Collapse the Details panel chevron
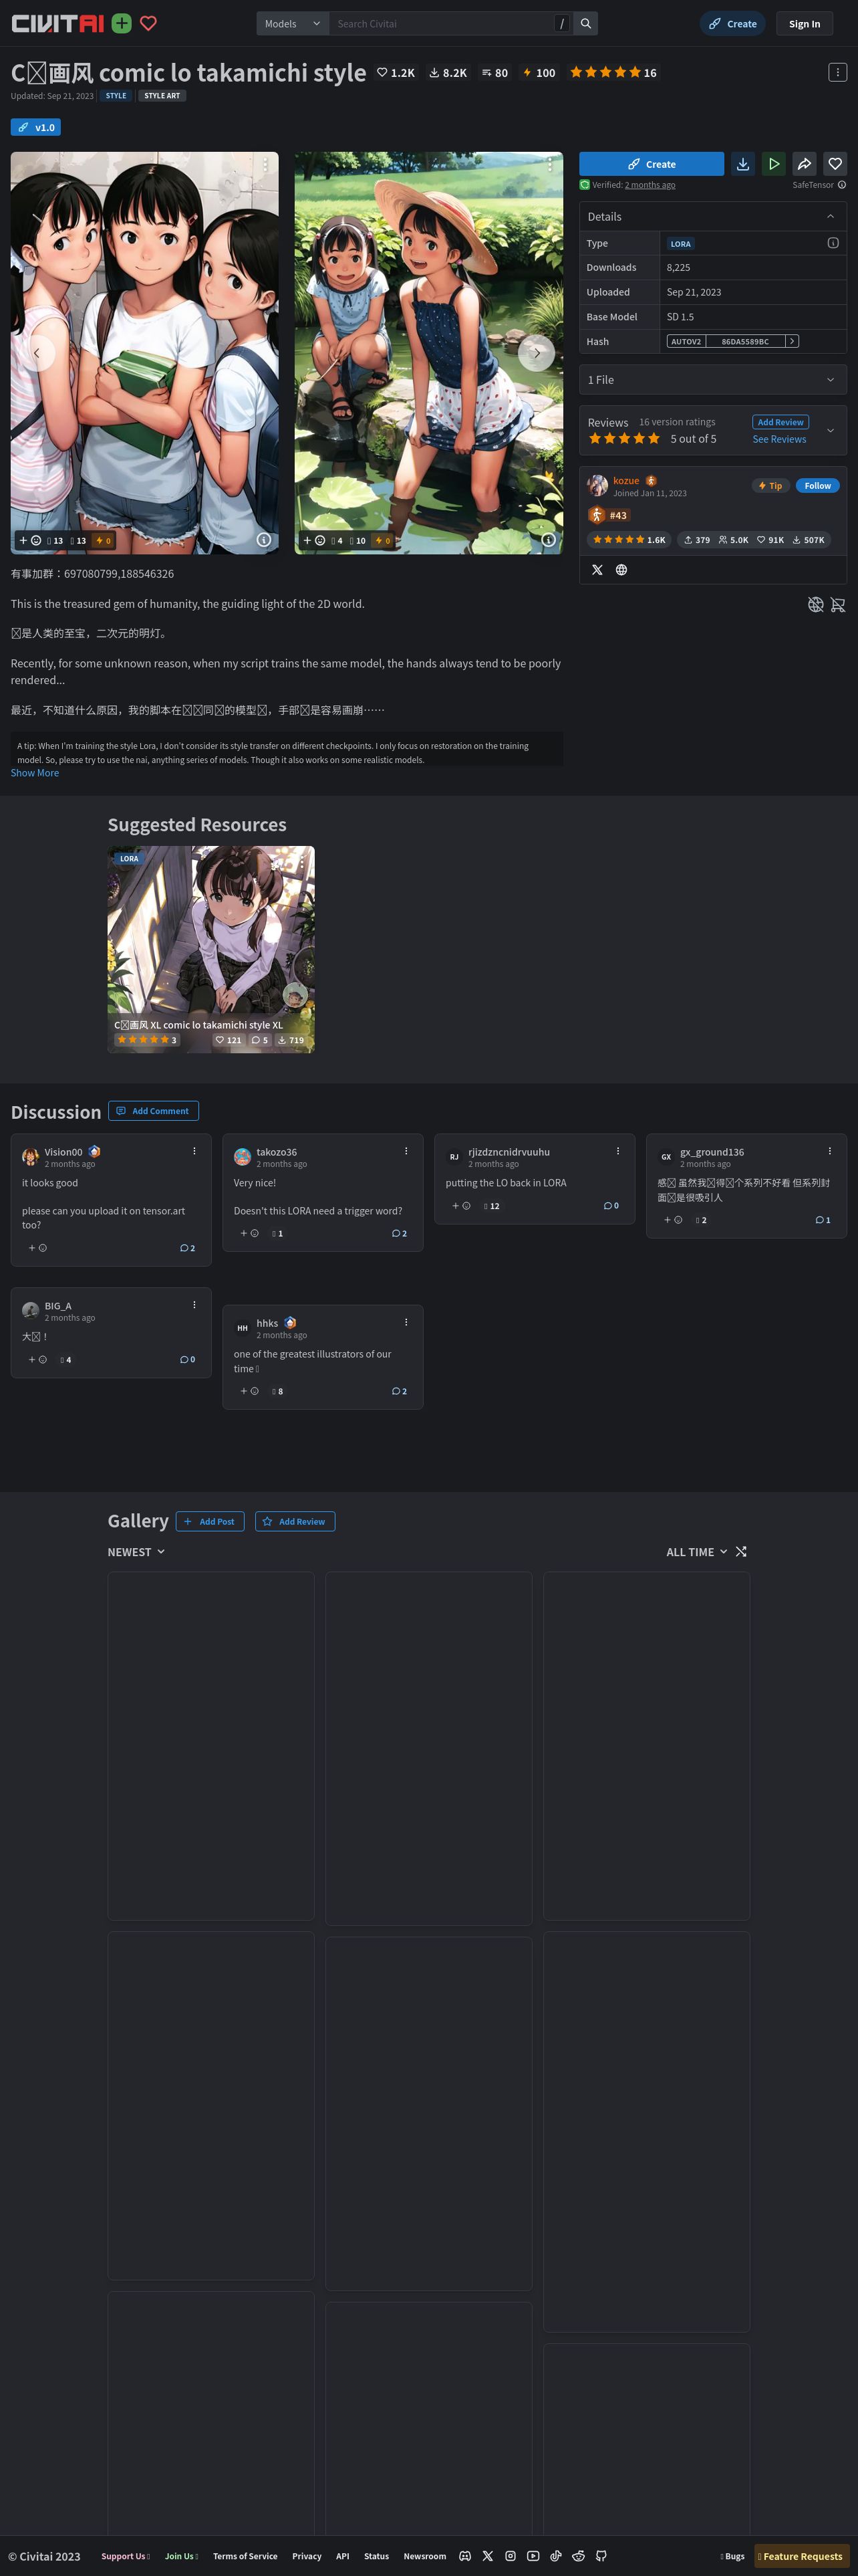The image size is (858, 2576). pos(830,217)
